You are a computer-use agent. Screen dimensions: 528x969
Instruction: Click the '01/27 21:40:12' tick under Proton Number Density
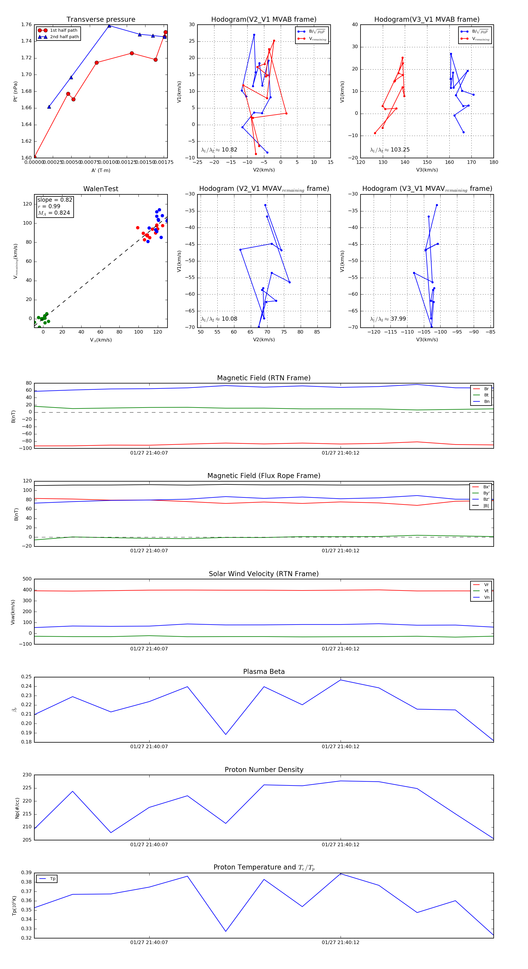click(x=341, y=844)
